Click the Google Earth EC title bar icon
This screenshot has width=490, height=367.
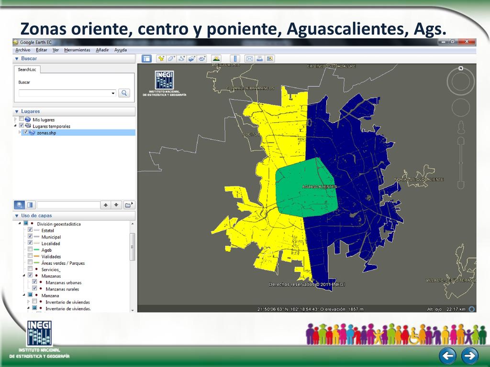tap(16, 42)
